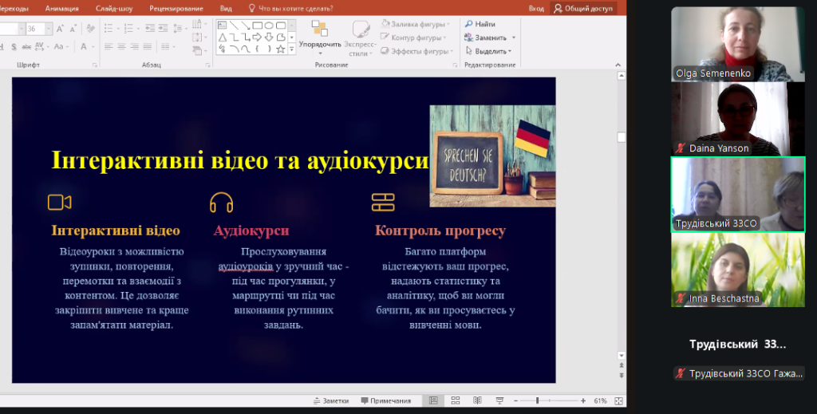817x414 pixels.
Task: Fit slide to current window icon
Action: tap(617, 400)
